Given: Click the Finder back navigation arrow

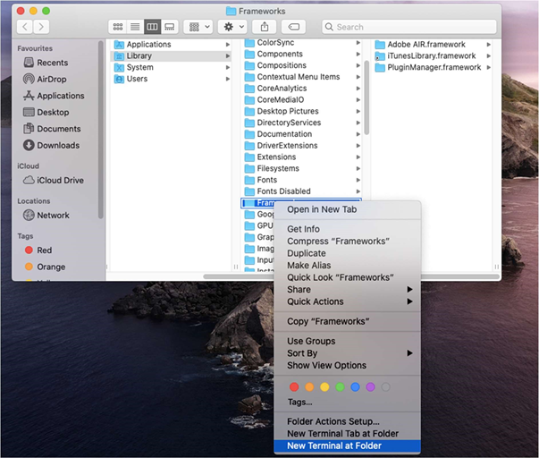Looking at the screenshot, I should point(25,27).
